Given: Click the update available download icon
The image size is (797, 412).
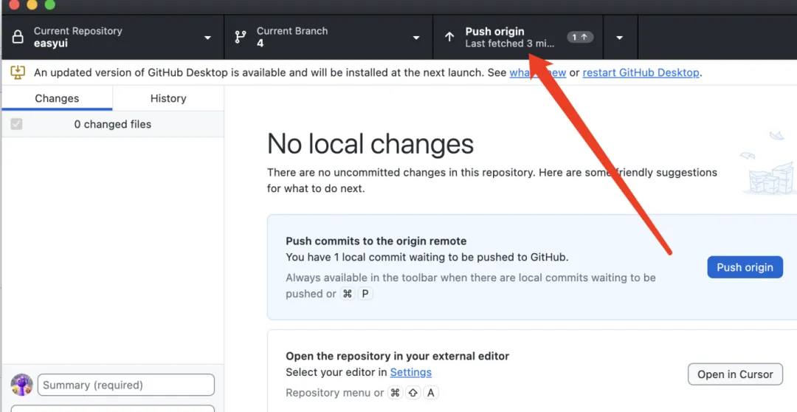Looking at the screenshot, I should click(x=18, y=72).
